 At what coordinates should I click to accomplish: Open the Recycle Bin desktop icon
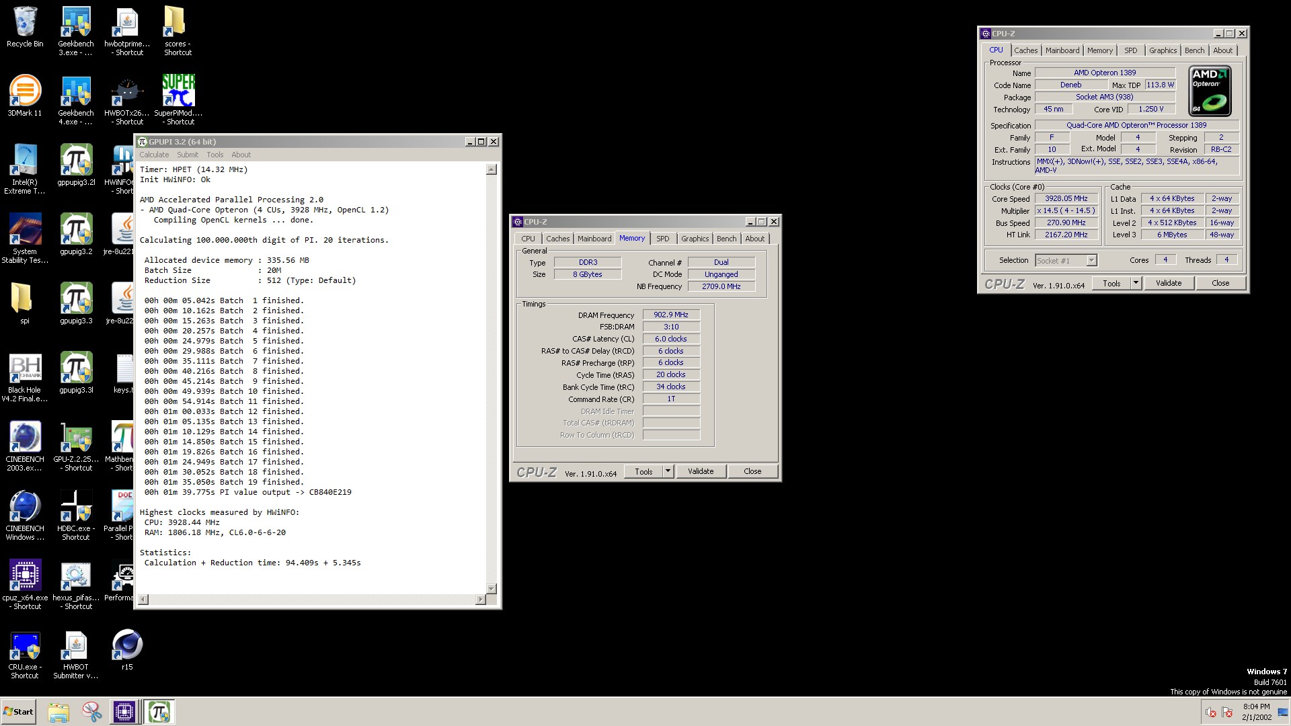point(25,28)
